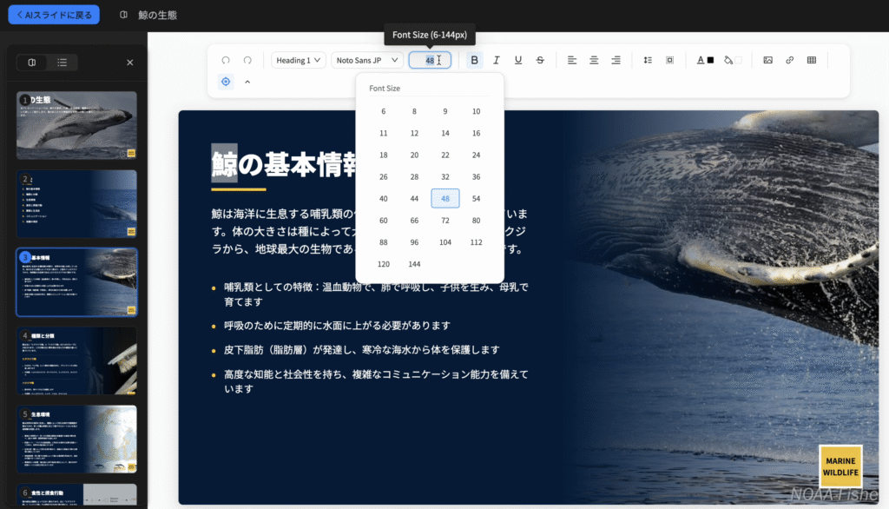Select font size 36
889x509 pixels.
(477, 177)
